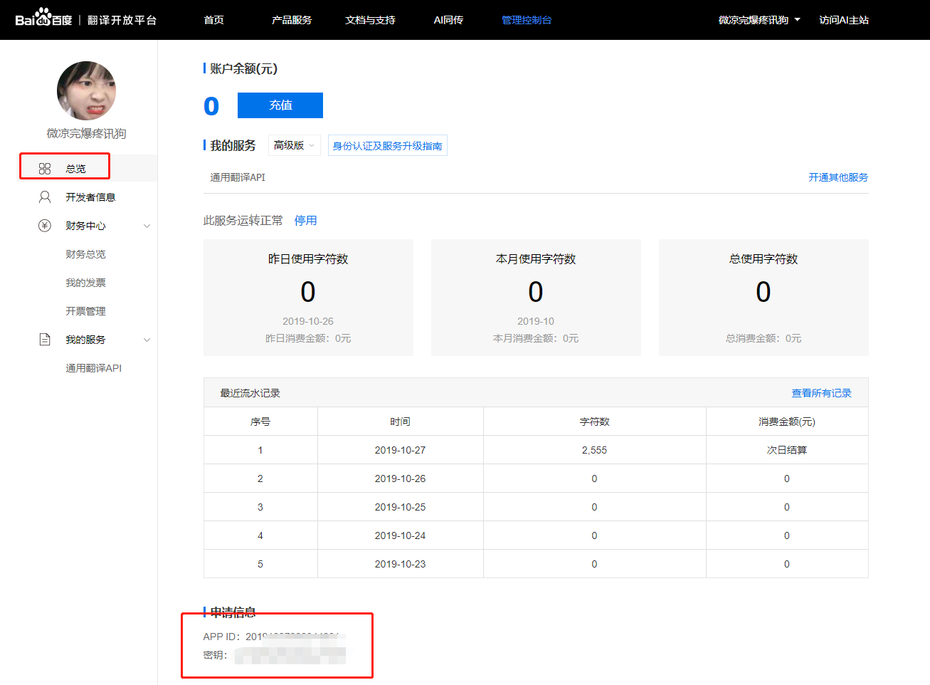Collapse the 我的服务 sidebar section chevron
The image size is (930, 685).
[147, 340]
